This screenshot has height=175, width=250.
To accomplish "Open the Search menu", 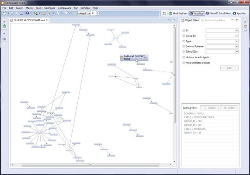I will [19, 8].
